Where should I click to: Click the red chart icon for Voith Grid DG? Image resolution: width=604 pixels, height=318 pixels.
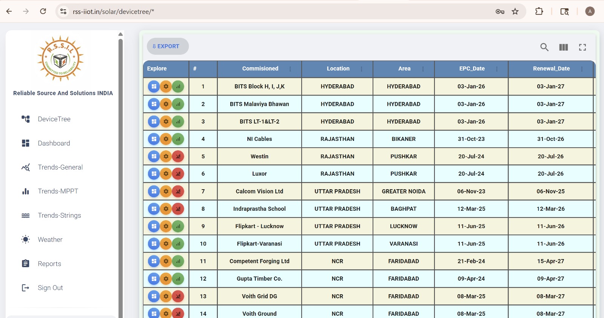178,296
